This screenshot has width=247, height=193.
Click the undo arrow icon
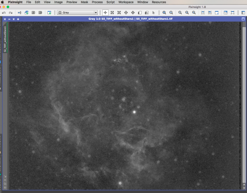(x=4, y=13)
